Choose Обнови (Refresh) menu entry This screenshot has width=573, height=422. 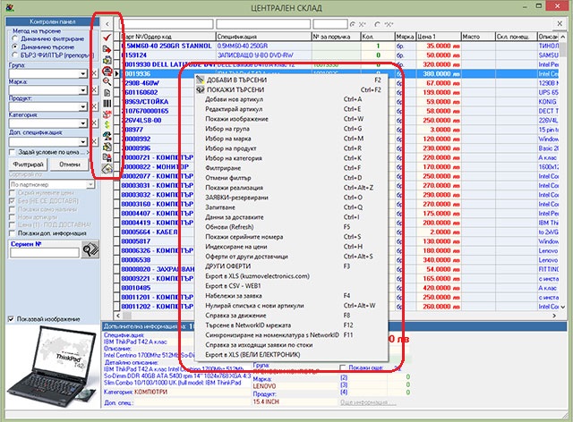pos(291,227)
